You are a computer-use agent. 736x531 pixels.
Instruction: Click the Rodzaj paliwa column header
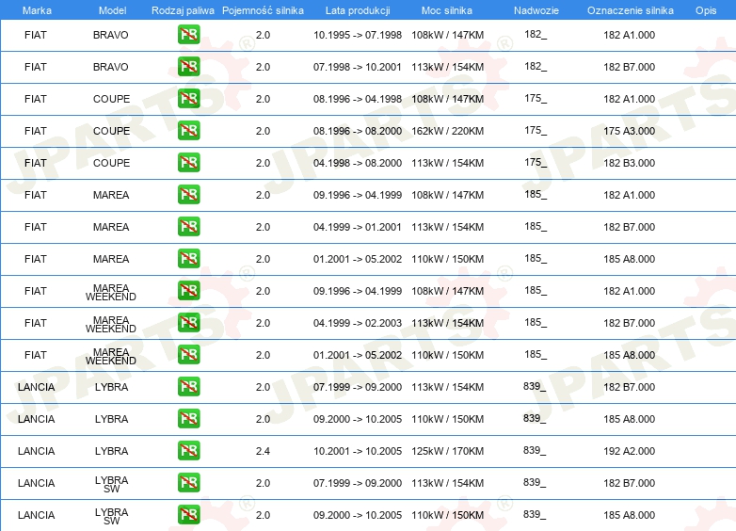183,10
